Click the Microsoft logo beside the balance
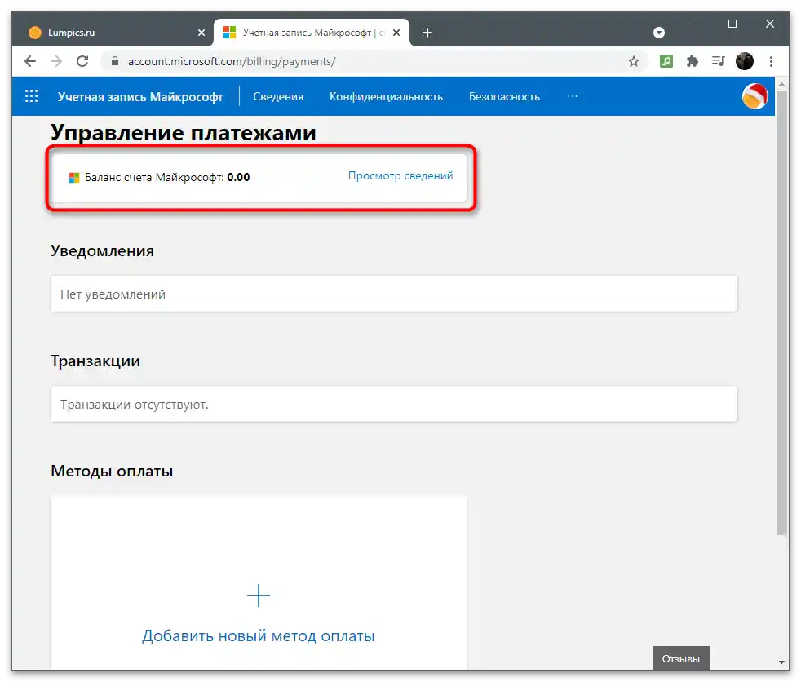Viewport: 801px width, 682px height. pos(74,178)
